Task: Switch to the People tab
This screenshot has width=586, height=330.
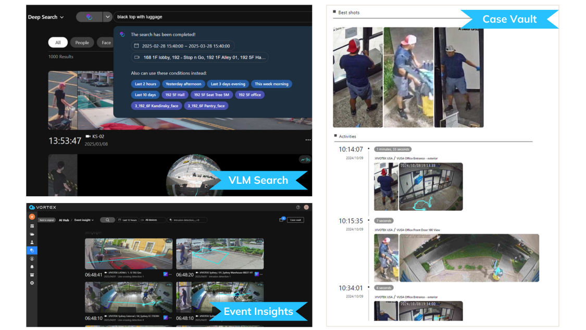Action: pyautogui.click(x=82, y=42)
